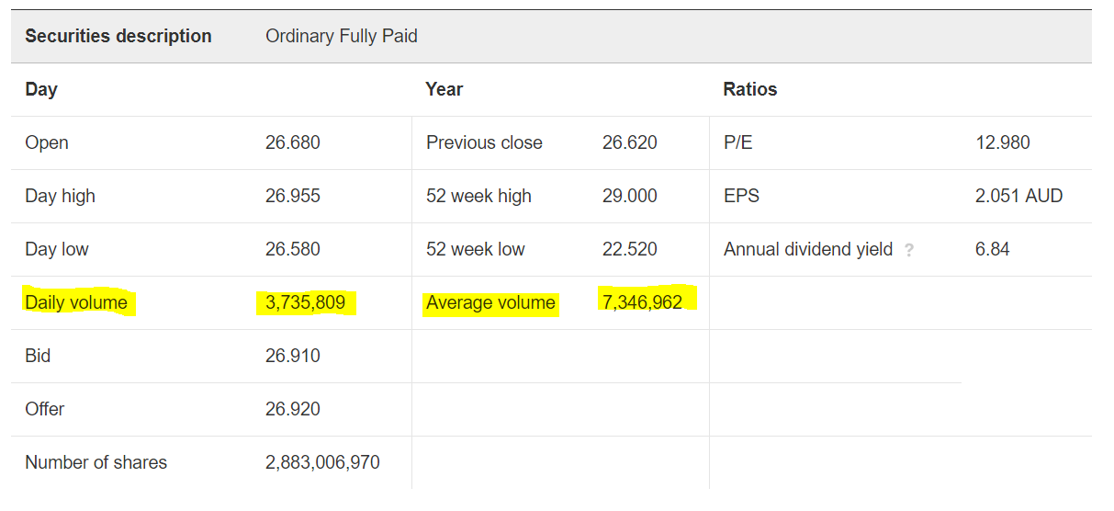Select the Number of shares value
1114x511 pixels.
pos(322,462)
